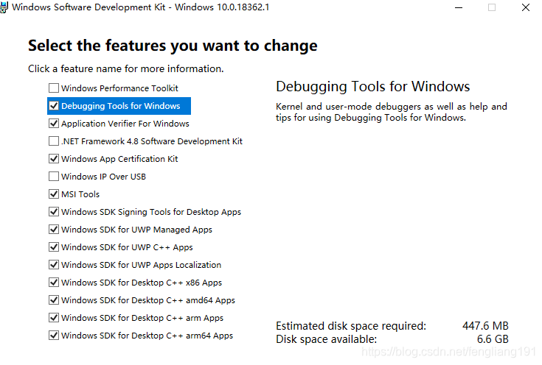Uncheck Windows SDK for Desktop C++ arm Apps checkbox
The height and width of the screenshot is (365, 542).
click(54, 317)
